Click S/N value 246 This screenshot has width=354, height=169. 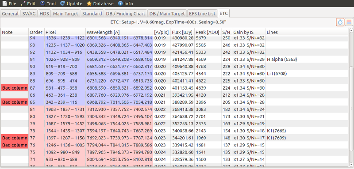coord(226,45)
